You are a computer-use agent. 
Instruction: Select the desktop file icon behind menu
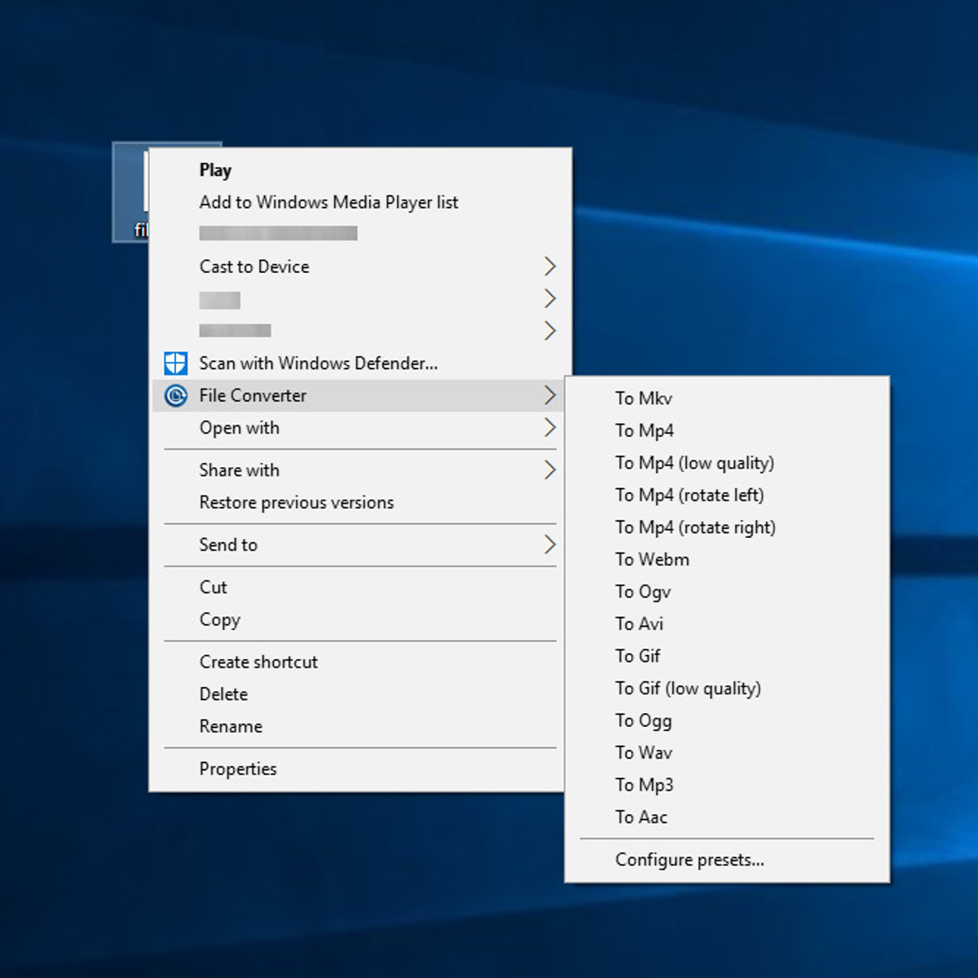(130, 192)
